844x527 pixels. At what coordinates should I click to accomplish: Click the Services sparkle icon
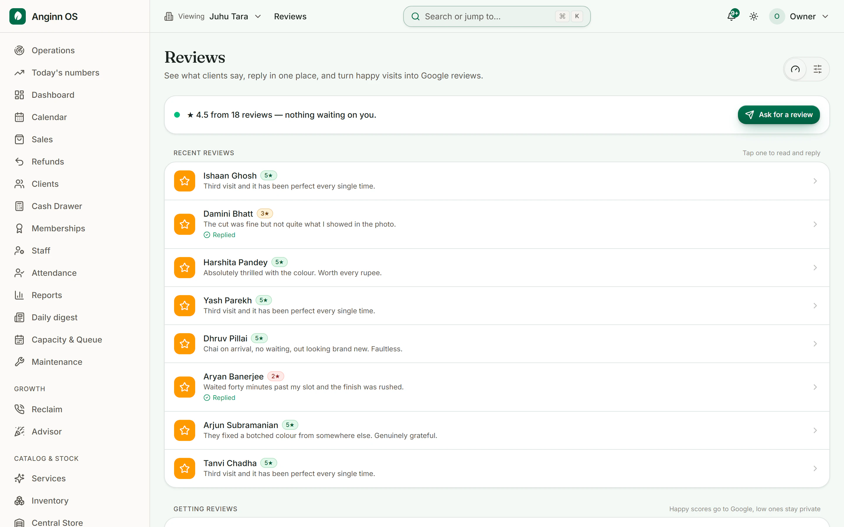(20, 479)
